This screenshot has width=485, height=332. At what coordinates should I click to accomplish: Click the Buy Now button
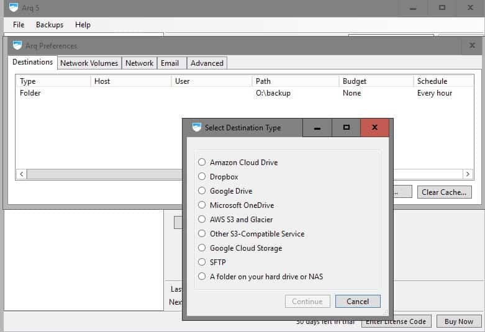tap(459, 321)
